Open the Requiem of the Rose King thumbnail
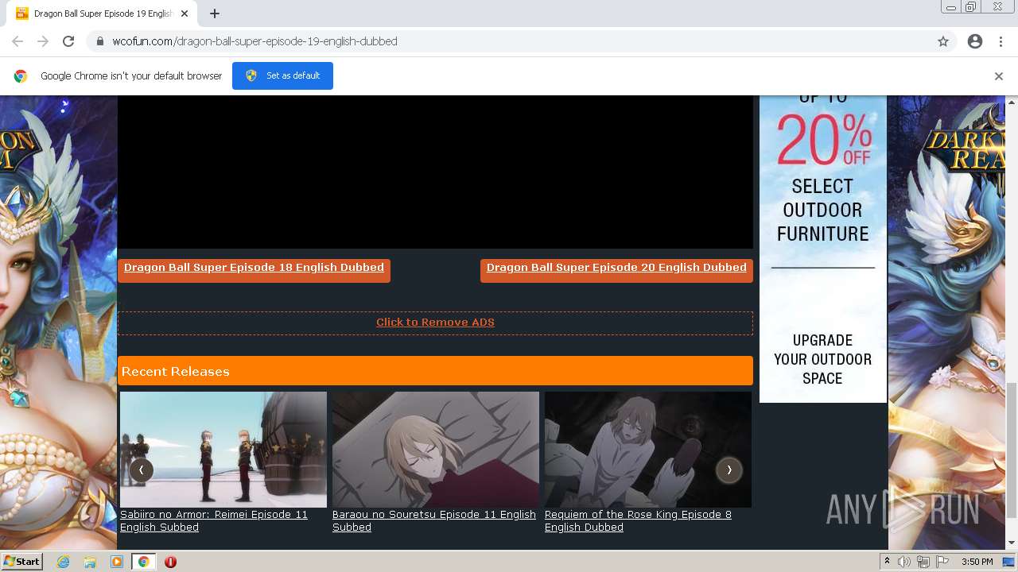The width and height of the screenshot is (1018, 572). click(x=648, y=449)
